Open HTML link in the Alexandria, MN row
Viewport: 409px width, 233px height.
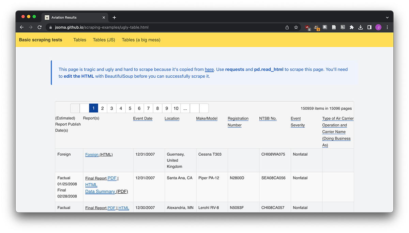pyautogui.click(x=124, y=208)
